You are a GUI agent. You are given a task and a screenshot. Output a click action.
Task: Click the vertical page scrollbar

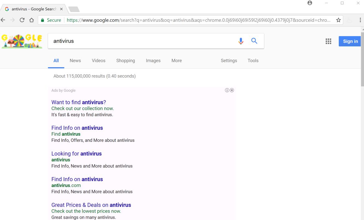[x=362, y=59]
